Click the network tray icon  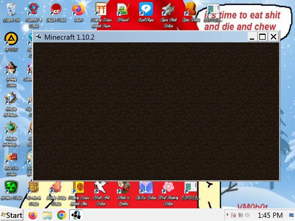240,215
